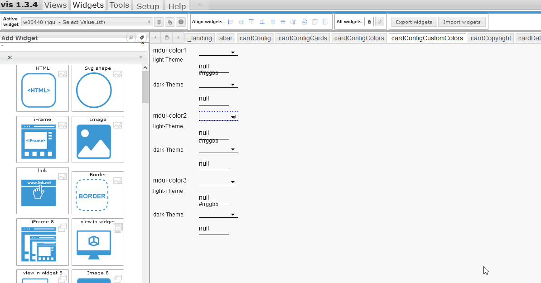Align widgets to the top edge
541x283 pixels.
pos(251,22)
